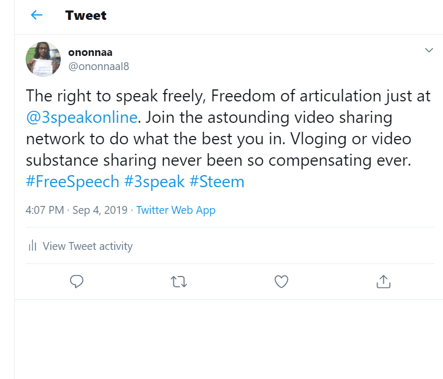Retweet using the looping arrows icon
Screen dimensions: 443x379
[179, 281]
